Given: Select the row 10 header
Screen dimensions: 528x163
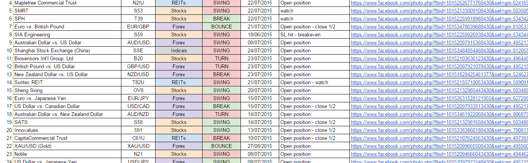Looking at the screenshot, I should 6,50.
